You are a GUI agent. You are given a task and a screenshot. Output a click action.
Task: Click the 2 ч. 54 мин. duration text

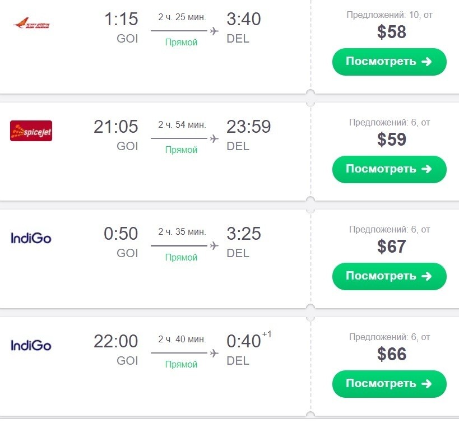point(182,124)
